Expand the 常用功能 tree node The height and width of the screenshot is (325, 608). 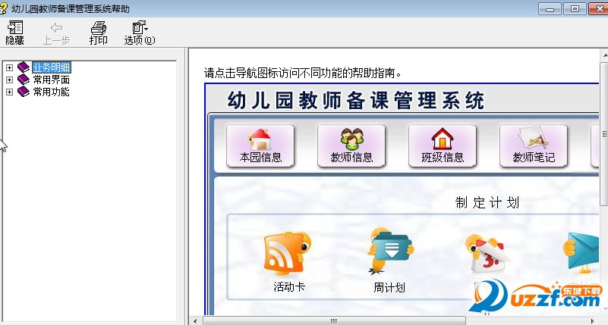(9, 92)
